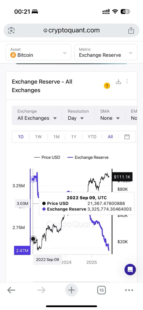Open the browser tabs overview showing 15
Image resolution: width=143 pixels, height=310 pixels.
point(101,290)
